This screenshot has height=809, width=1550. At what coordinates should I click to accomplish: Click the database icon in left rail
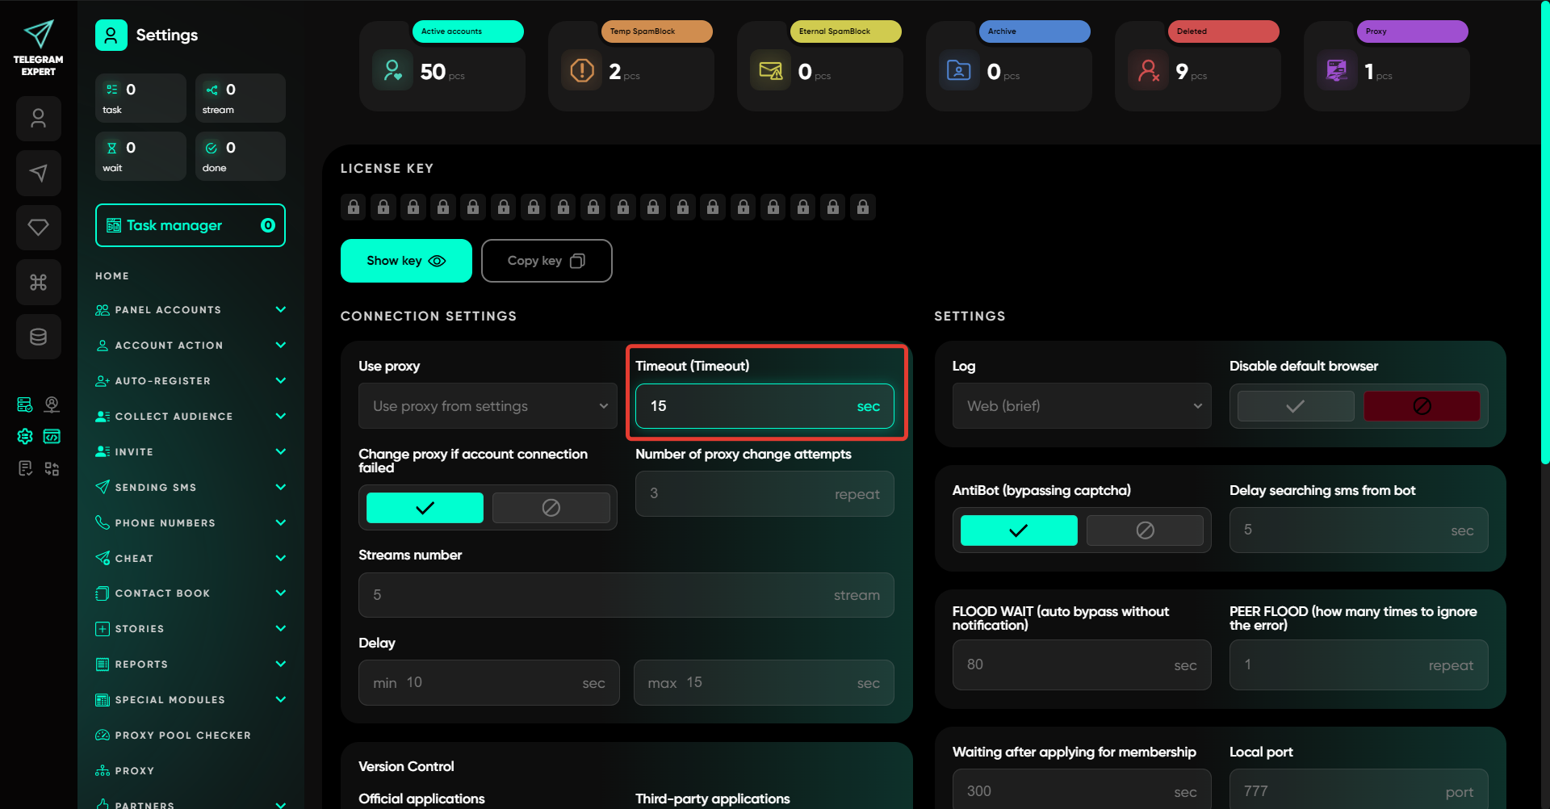(x=38, y=337)
